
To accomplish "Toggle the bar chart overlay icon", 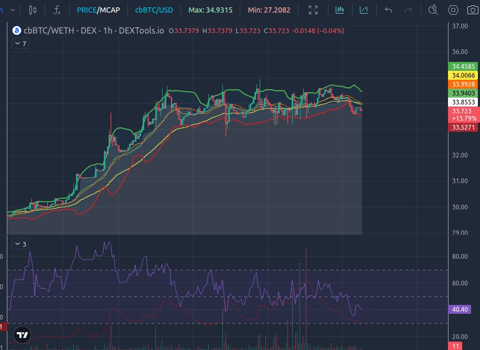I will (x=364, y=10).
